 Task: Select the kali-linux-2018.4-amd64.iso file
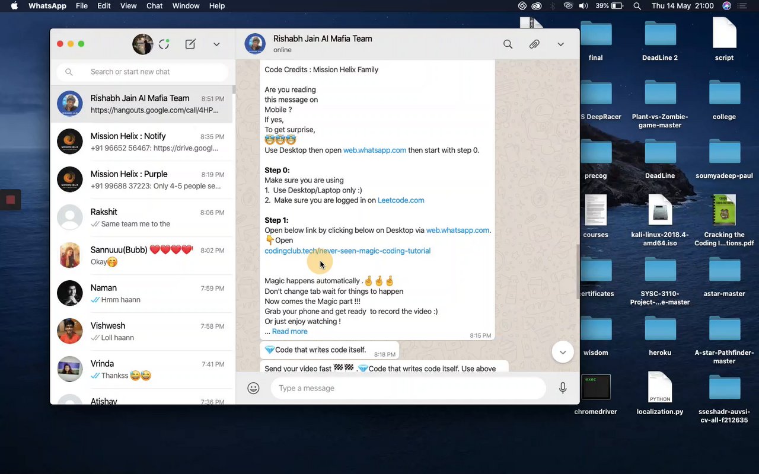coord(660,220)
